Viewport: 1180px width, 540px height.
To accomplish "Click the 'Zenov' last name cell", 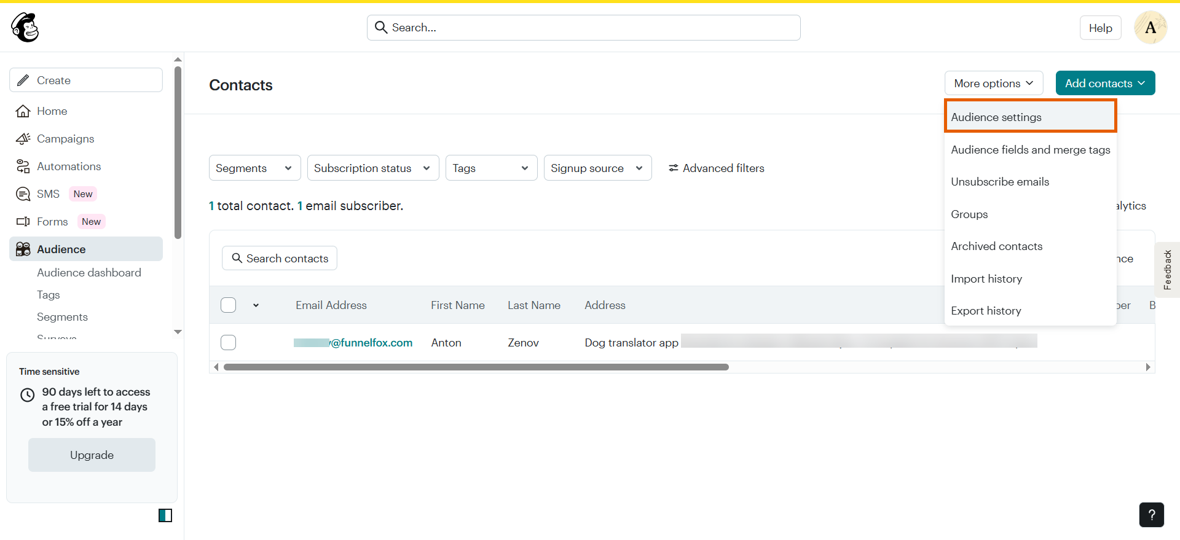I will [x=524, y=343].
